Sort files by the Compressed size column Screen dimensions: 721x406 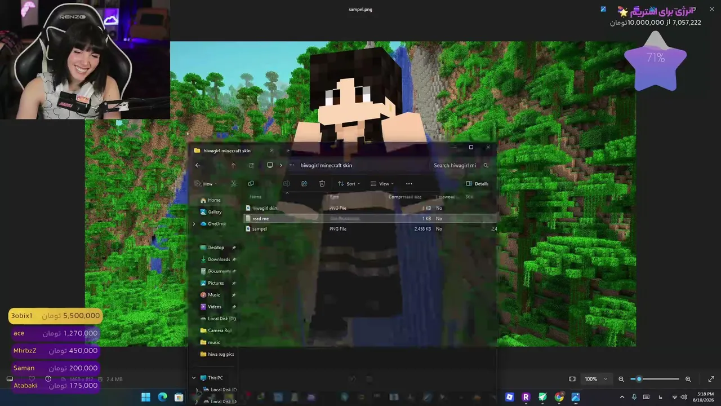tap(405, 197)
